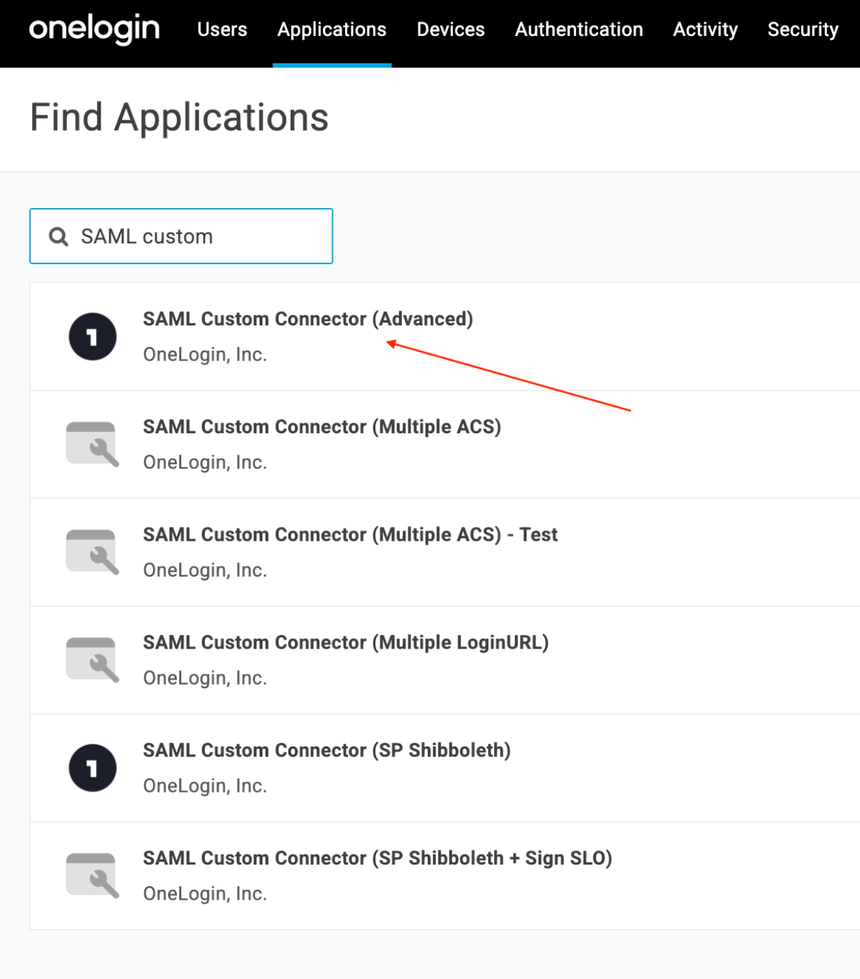Select SAML Custom Connector (Multiple ACS) - Test

(x=350, y=535)
